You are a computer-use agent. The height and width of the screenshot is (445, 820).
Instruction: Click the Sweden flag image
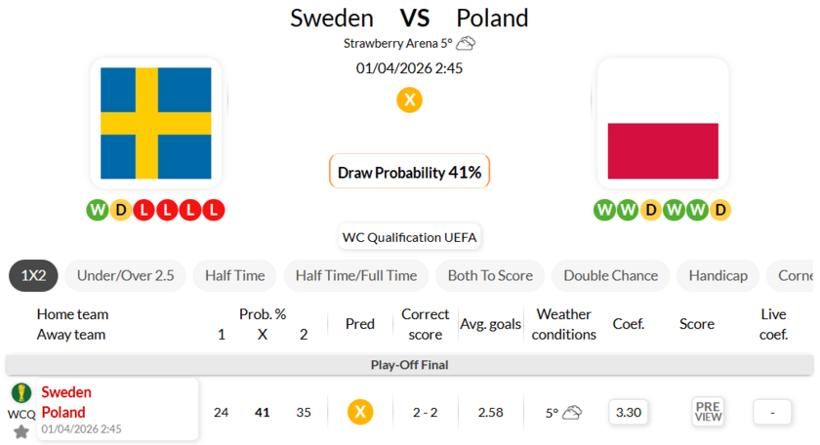156,123
